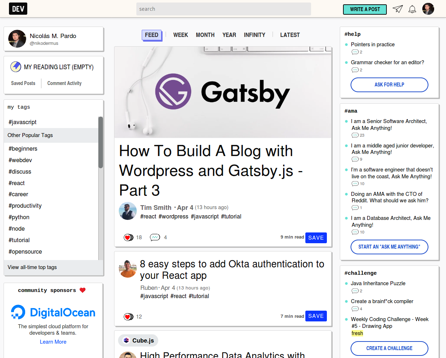Viewport: 446px width, 358px height.
Task: Click the CREATE A CHALLENGE button
Action: (389, 348)
